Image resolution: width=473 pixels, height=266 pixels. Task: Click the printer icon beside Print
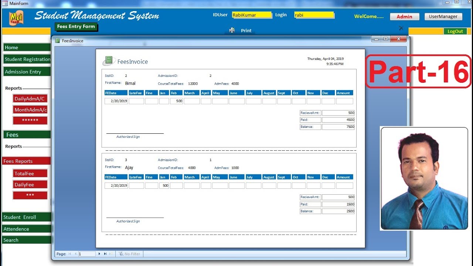pos(232,30)
